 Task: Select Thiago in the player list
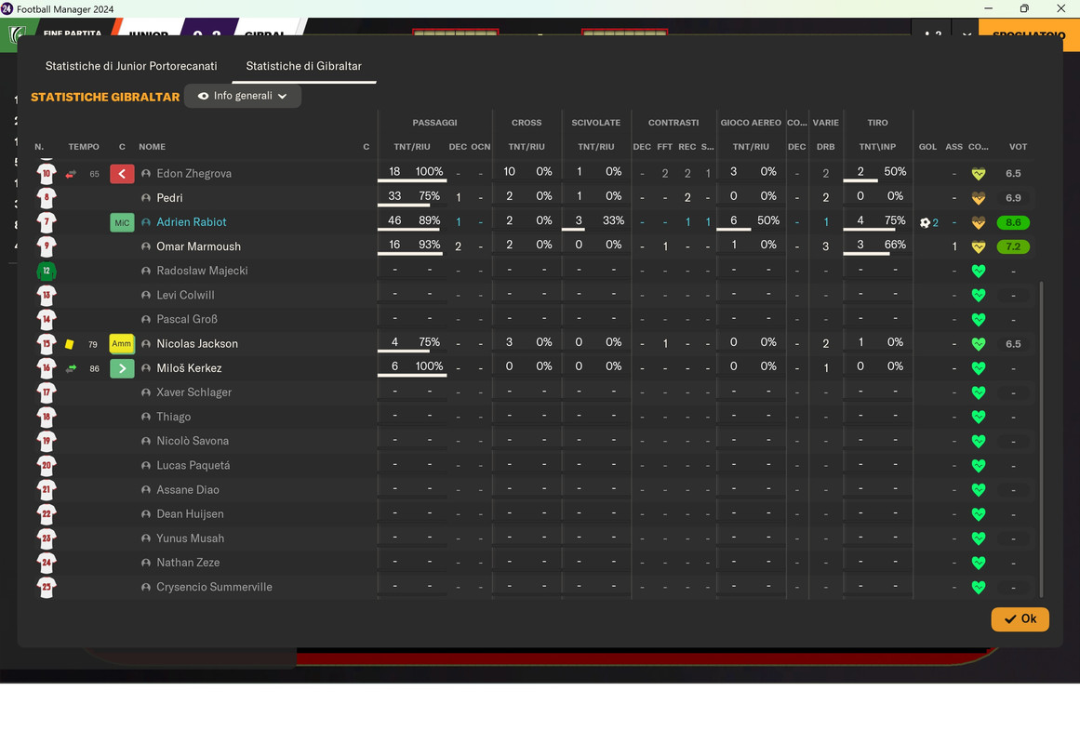174,417
